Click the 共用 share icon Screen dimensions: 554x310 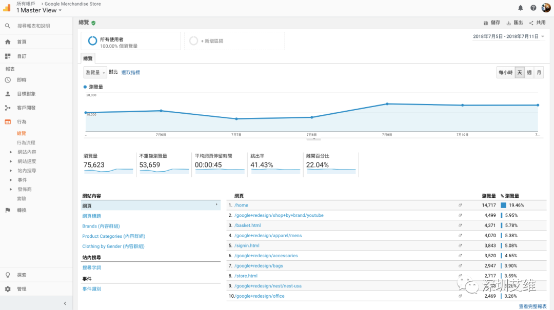pyautogui.click(x=531, y=23)
